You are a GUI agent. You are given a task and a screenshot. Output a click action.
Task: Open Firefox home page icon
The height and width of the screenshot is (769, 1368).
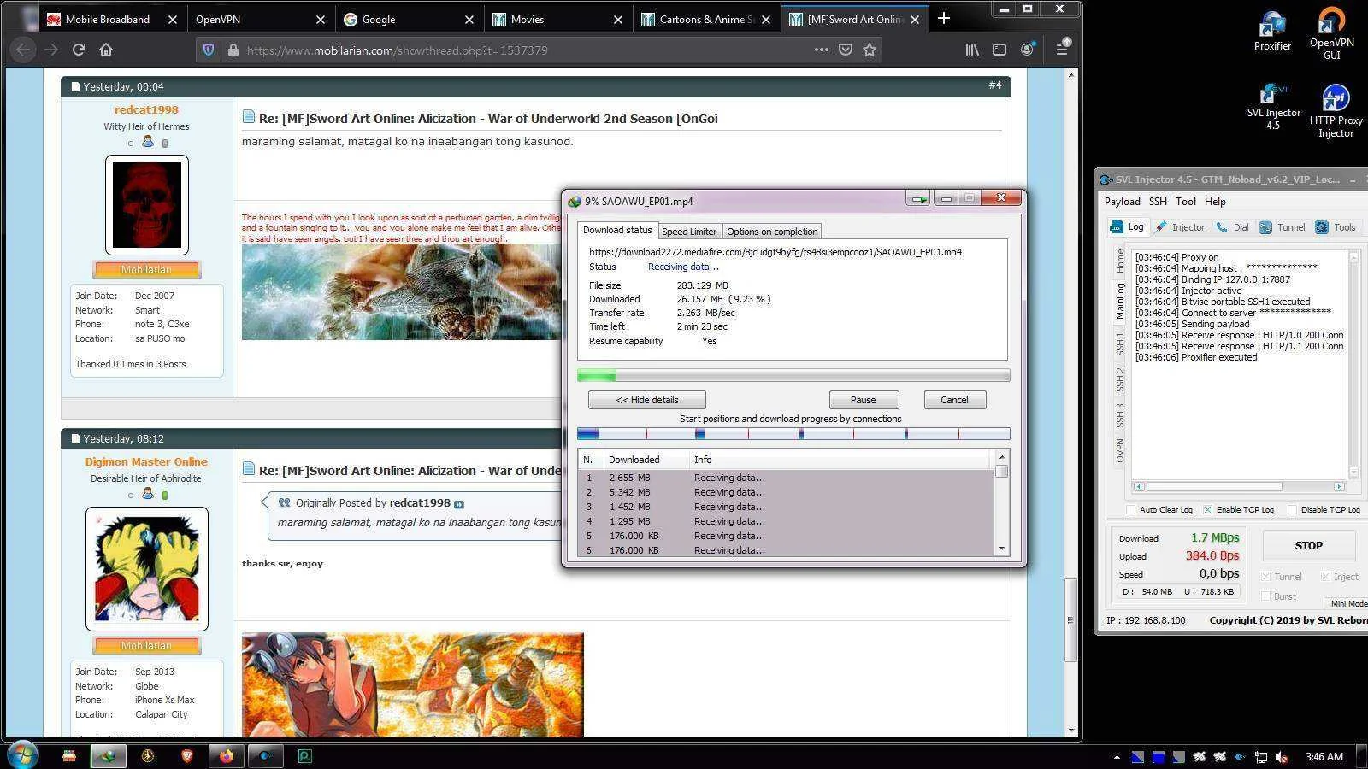pyautogui.click(x=106, y=50)
